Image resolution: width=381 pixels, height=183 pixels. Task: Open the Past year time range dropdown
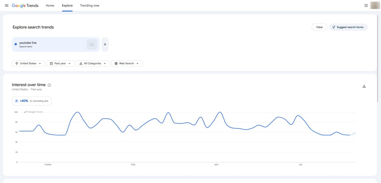click(x=60, y=63)
